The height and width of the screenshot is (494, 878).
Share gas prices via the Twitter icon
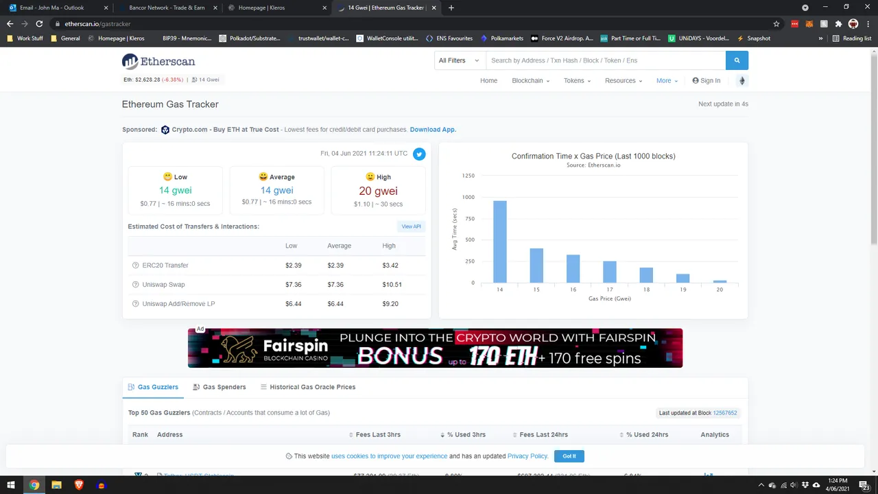(x=419, y=154)
